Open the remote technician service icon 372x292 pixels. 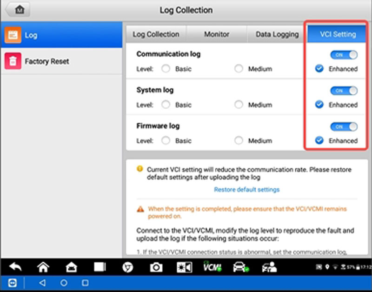269,267
